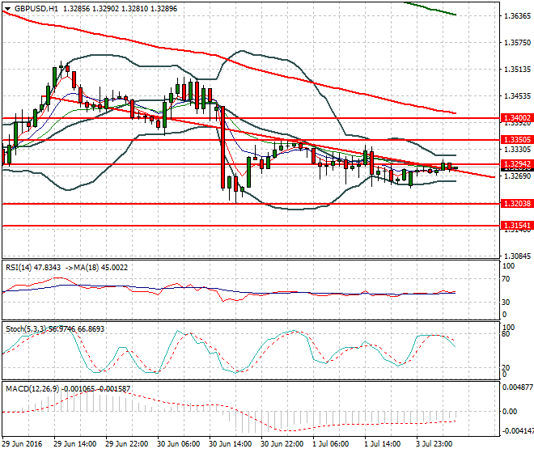Image resolution: width=534 pixels, height=453 pixels.
Task: Click the 30 Jun 22:00 time axis label
Action: point(282,444)
